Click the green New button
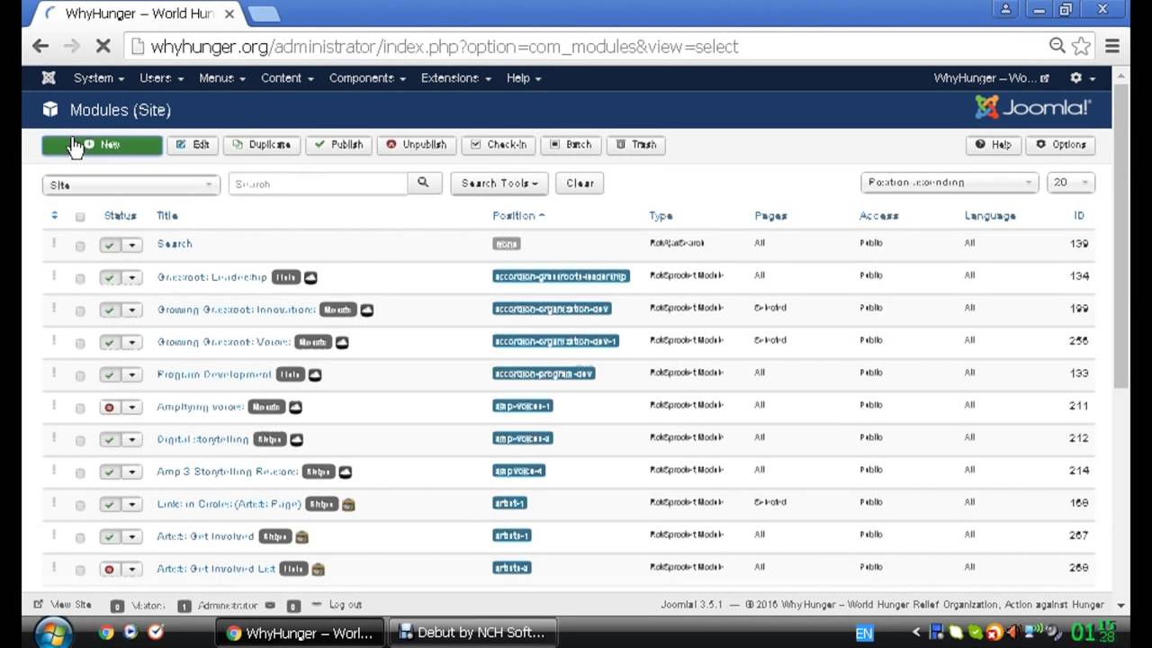 point(102,145)
